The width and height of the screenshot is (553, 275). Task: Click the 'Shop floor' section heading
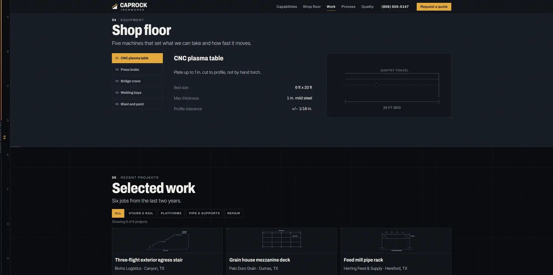(x=141, y=30)
